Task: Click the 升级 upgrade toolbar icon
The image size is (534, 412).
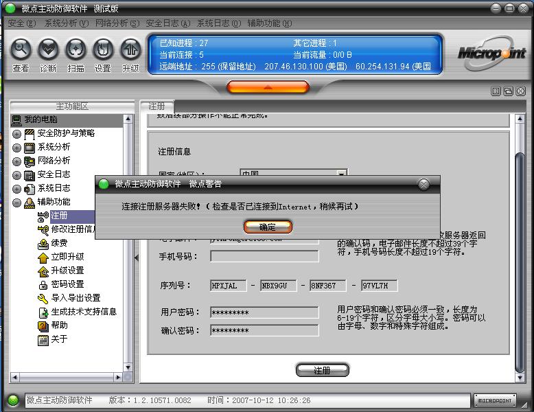Action: (130, 49)
